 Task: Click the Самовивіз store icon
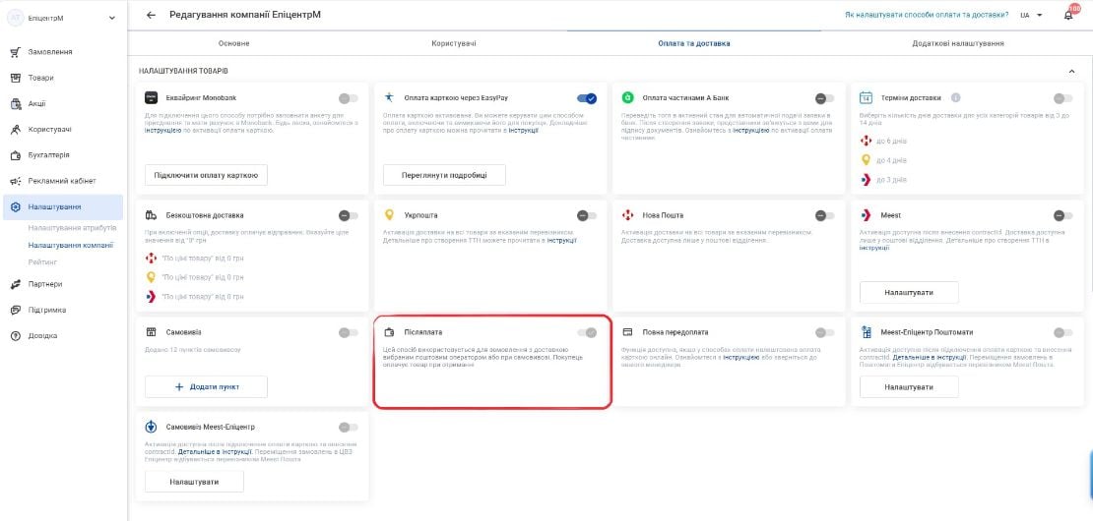(x=152, y=332)
